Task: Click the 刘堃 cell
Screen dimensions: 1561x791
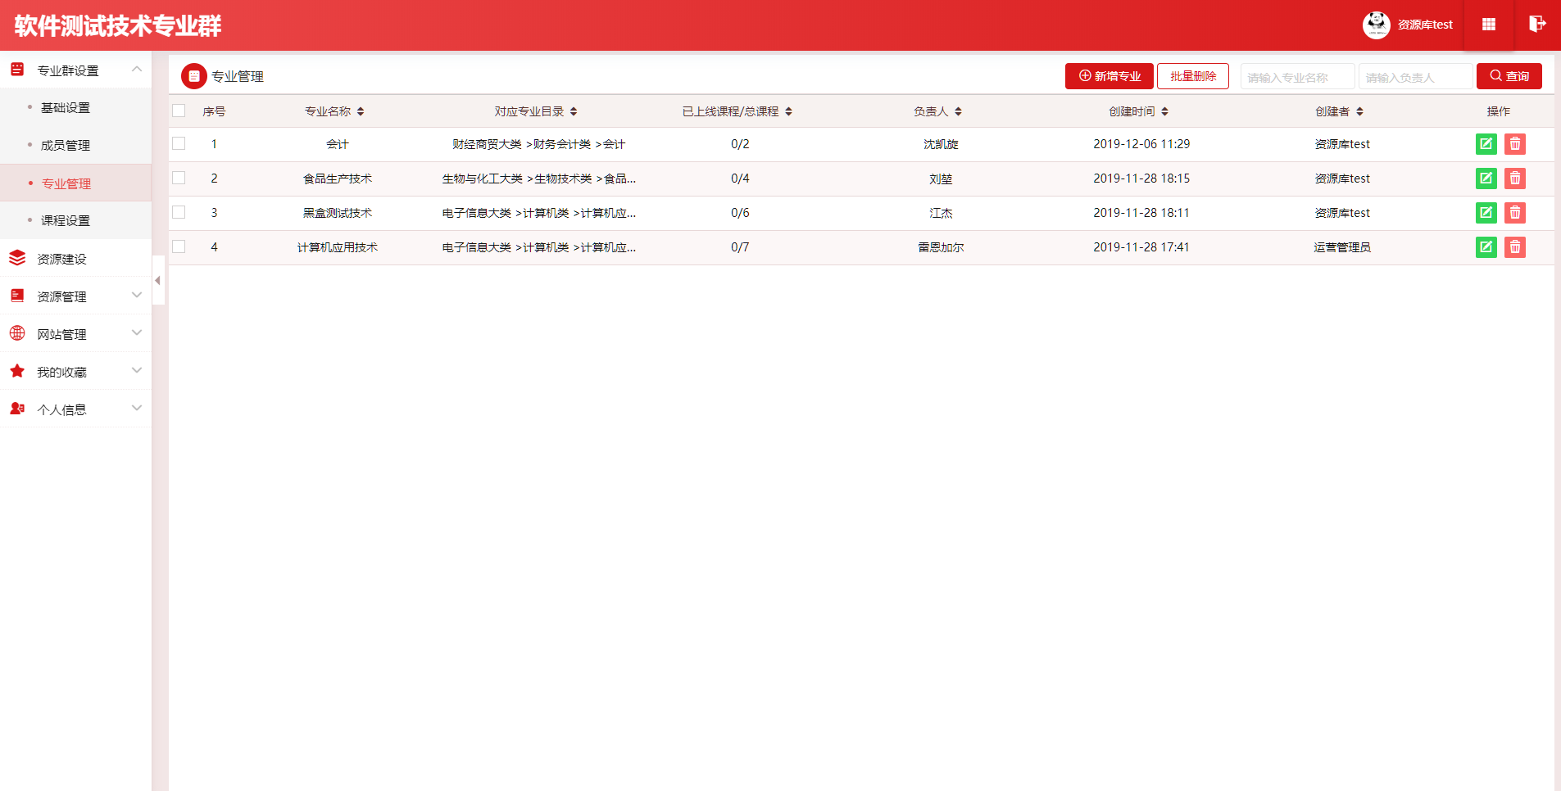Action: [941, 179]
